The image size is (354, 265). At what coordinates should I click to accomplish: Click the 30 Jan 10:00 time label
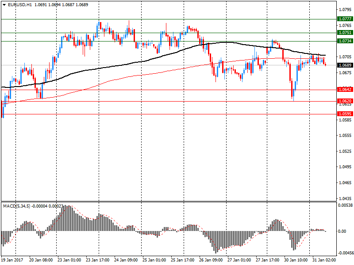coord(296,260)
